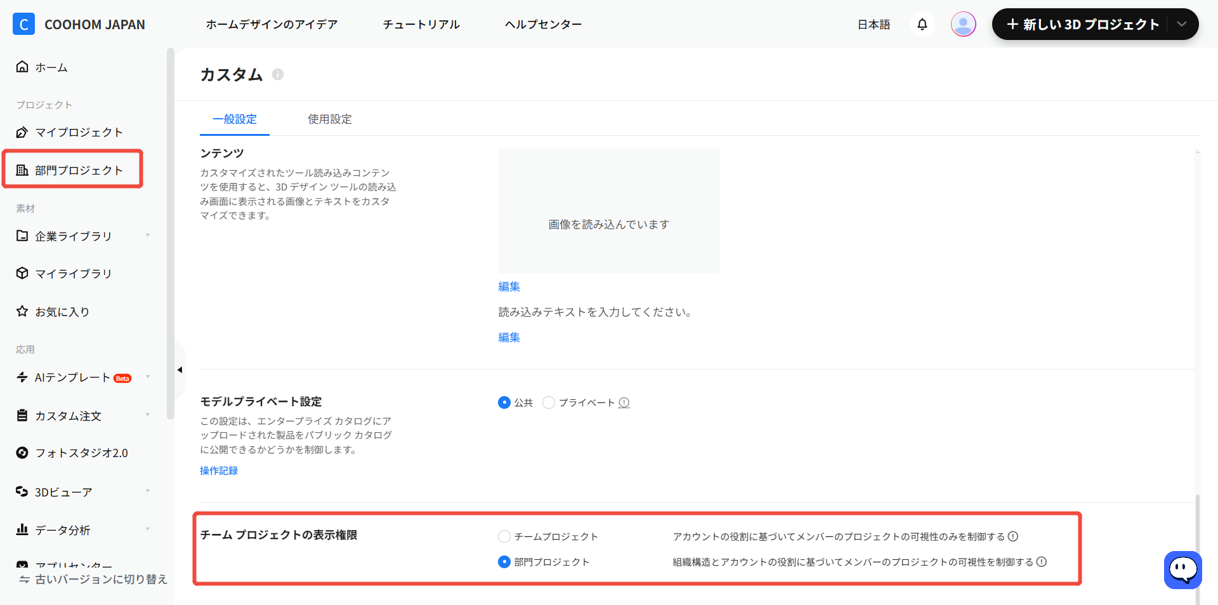Image resolution: width=1218 pixels, height=605 pixels.
Task: Open the 操作記録 link
Action: pos(219,470)
